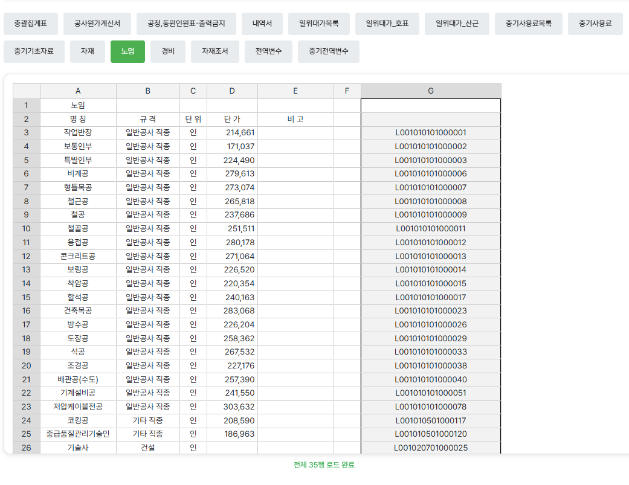Select empty cell G1
Viewport: 629px width, 485px height.
point(430,105)
